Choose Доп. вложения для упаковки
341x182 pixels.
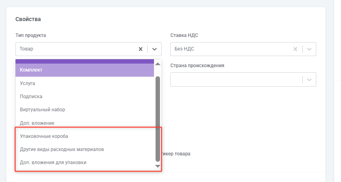tap(84, 163)
